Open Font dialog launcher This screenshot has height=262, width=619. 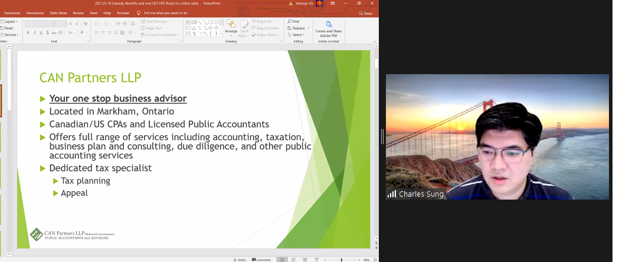pos(89,41)
